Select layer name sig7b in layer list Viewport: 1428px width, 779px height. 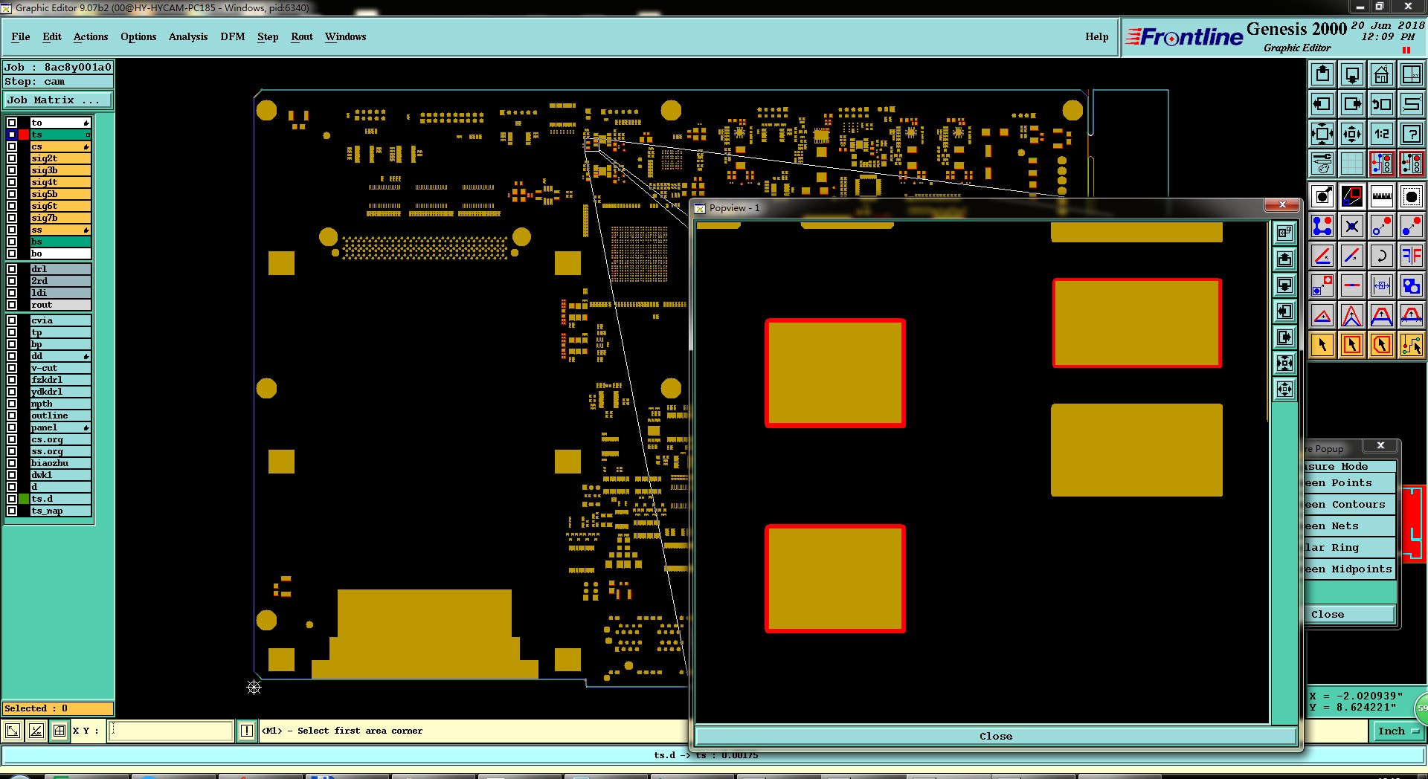click(x=60, y=218)
